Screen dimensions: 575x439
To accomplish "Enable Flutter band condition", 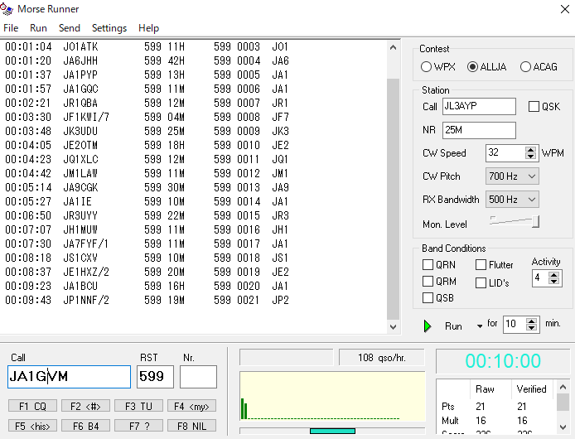I will pos(481,265).
